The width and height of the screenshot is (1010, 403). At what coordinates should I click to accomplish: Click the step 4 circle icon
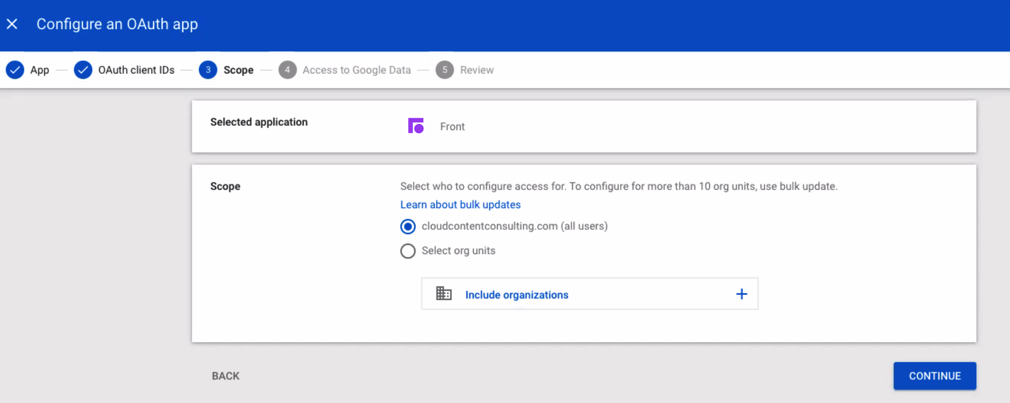[288, 70]
